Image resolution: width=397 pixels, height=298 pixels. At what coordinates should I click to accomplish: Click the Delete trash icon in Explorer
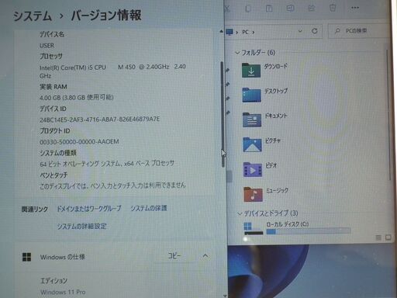pos(333,8)
